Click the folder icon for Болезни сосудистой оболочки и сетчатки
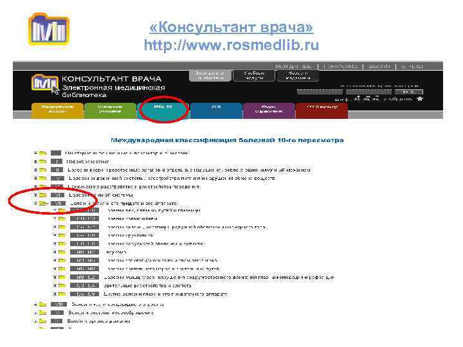Screen dimensions: 463x347 (x=62, y=244)
